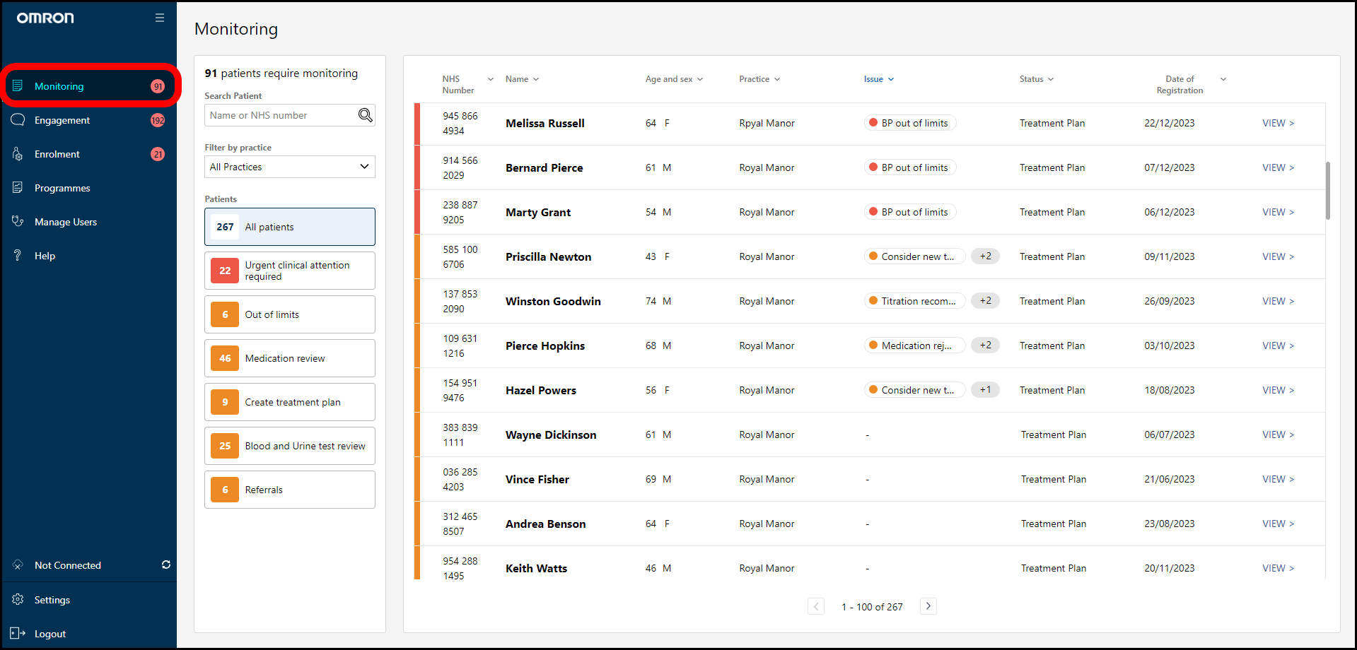Collapse sidebar with hamburger menu icon
Screen dimensions: 1357x650
[160, 18]
